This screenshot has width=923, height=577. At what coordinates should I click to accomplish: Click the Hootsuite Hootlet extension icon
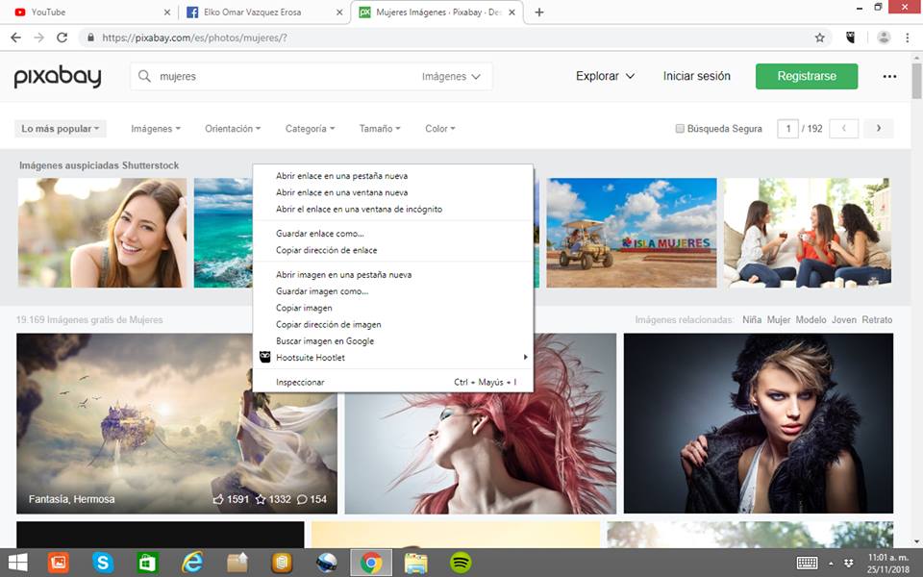click(850, 38)
